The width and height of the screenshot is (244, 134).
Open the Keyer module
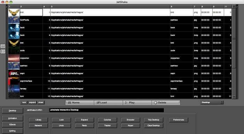click(131, 125)
